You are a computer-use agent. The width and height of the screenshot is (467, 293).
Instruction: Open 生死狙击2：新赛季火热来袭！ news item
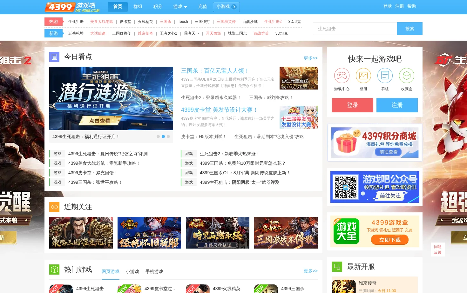230,154
